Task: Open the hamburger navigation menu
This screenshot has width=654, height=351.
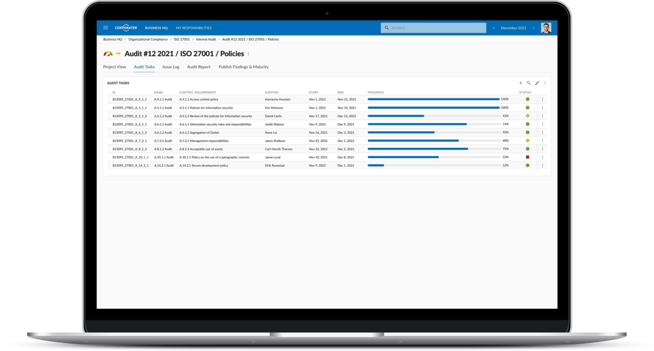Action: (106, 27)
